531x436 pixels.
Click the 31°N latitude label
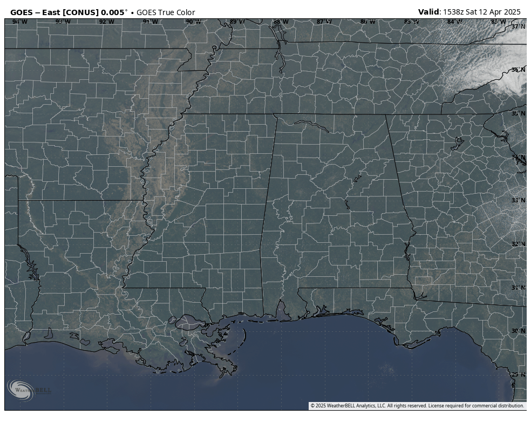518,287
